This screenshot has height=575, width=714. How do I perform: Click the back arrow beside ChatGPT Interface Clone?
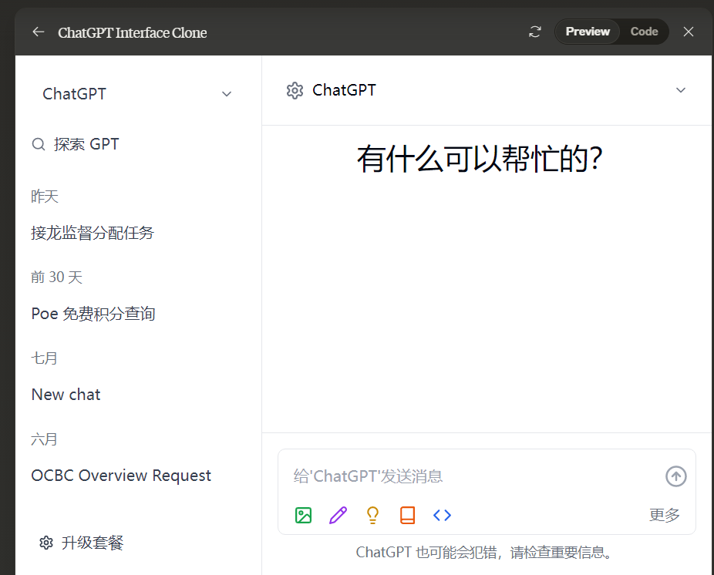(39, 32)
